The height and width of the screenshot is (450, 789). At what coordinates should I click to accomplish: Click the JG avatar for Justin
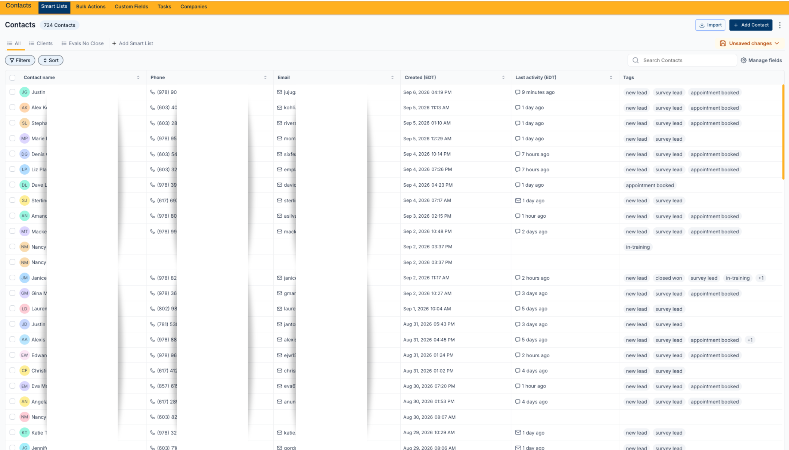click(24, 92)
